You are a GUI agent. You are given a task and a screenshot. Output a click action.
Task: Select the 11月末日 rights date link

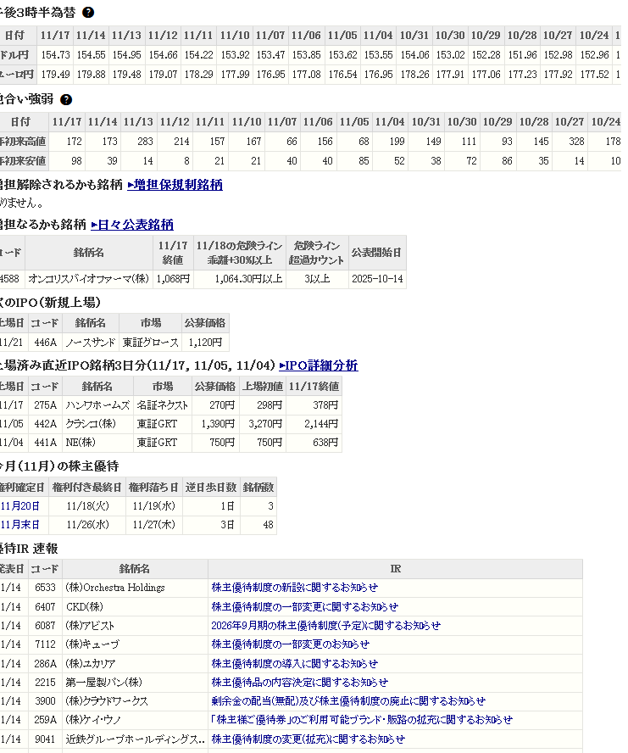tap(20, 525)
